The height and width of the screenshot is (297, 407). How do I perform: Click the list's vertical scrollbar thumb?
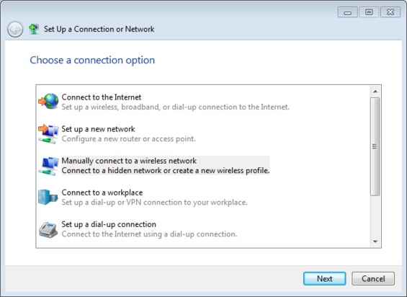[x=375, y=146]
